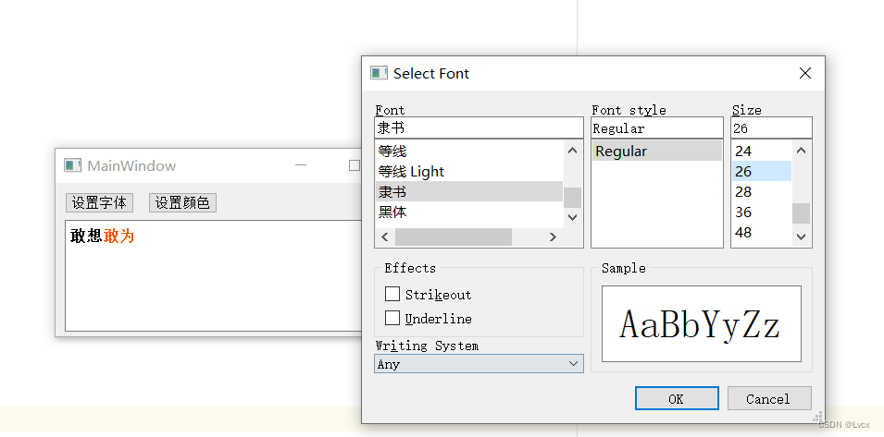Click size list scroll down arrow
Viewport: 884px width, 437px height.
(801, 237)
